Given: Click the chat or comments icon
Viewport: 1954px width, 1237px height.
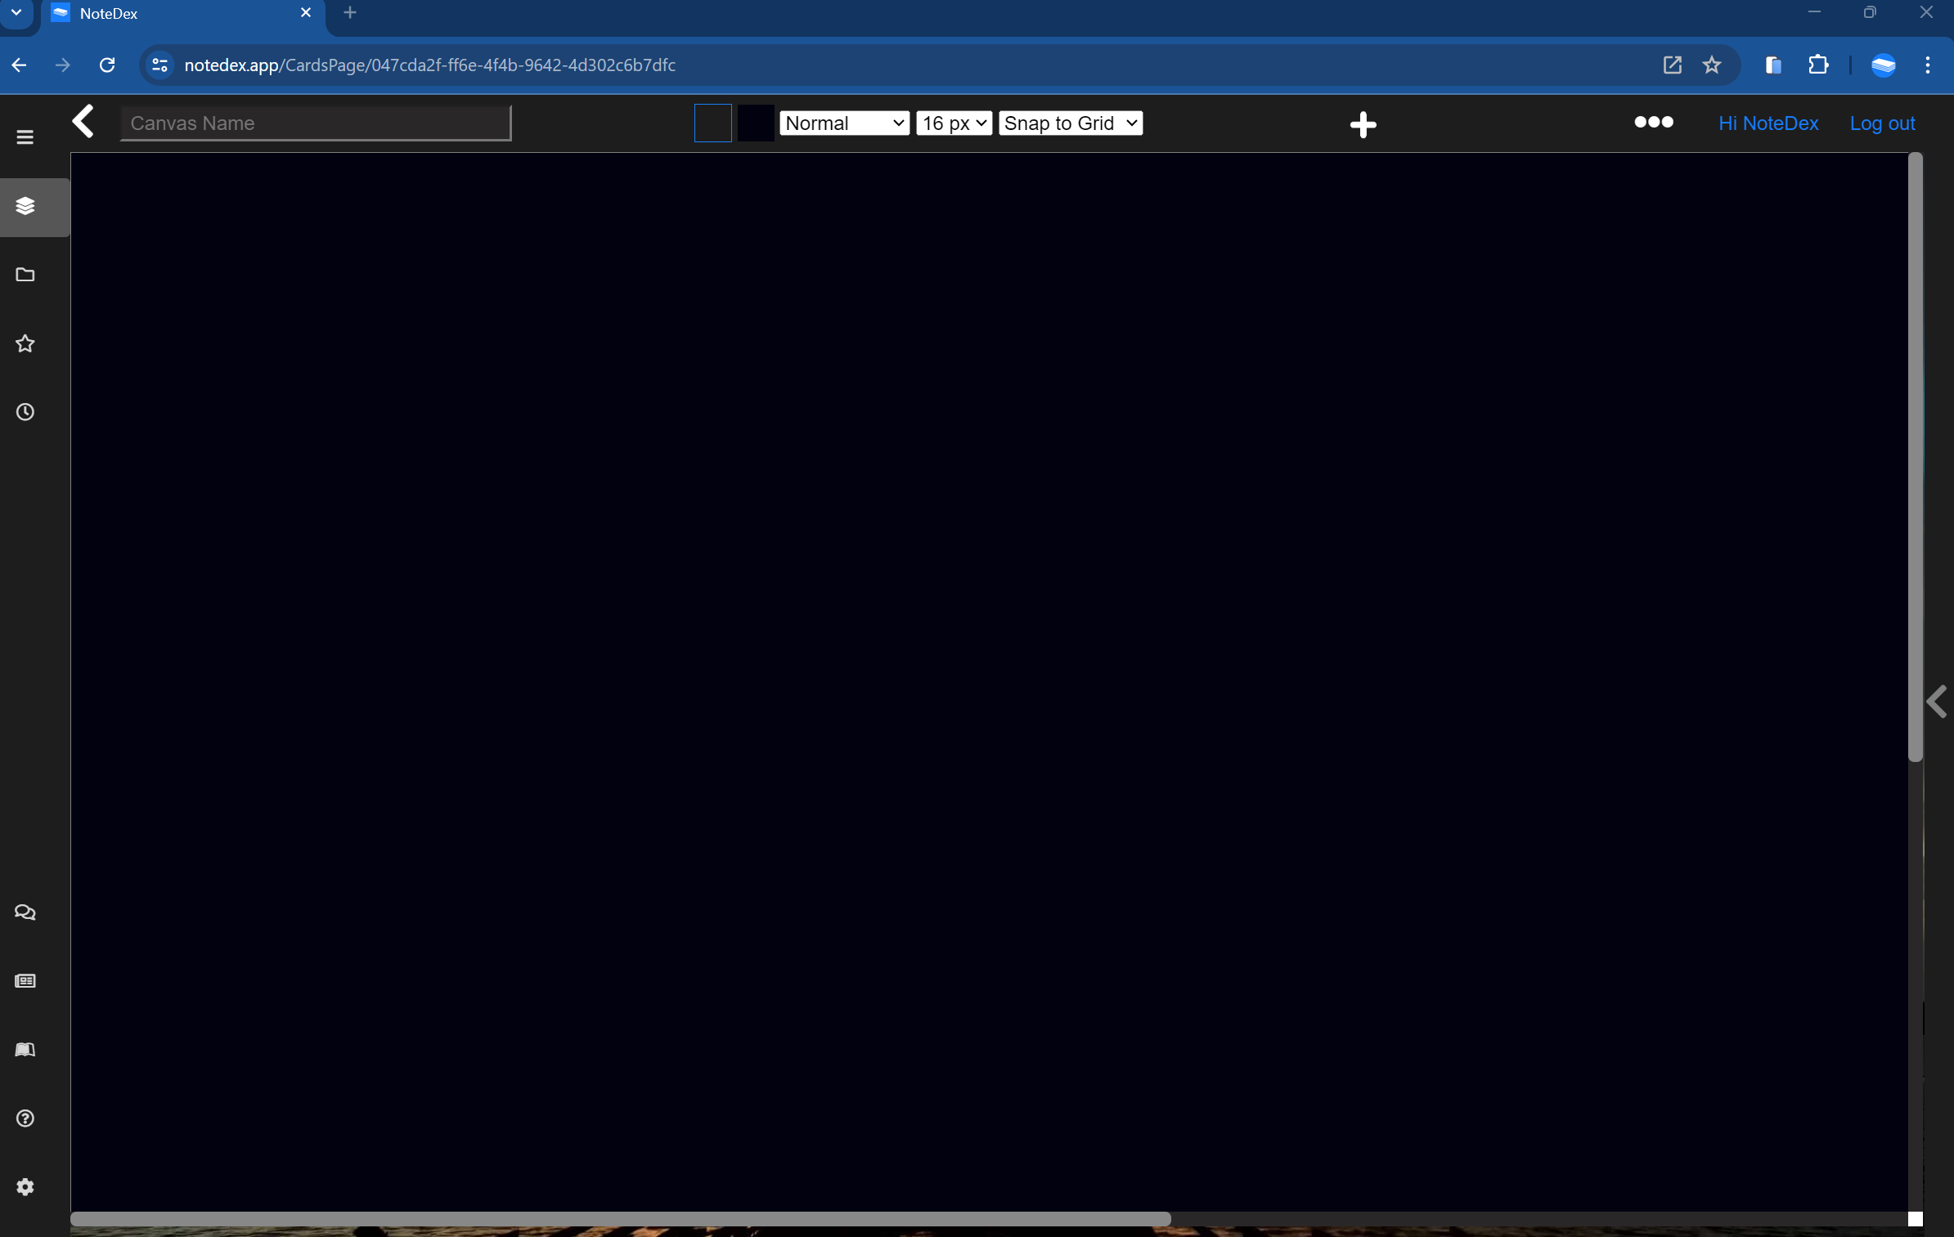Looking at the screenshot, I should click(x=25, y=912).
